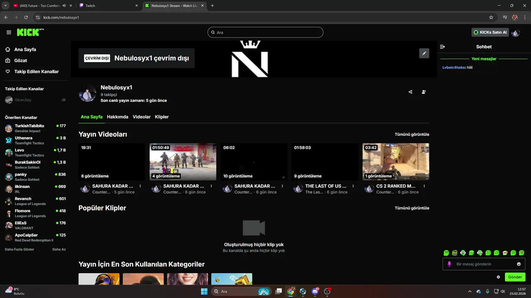The image size is (531, 298).
Task: Click the KICK logo
Action: [30, 32]
